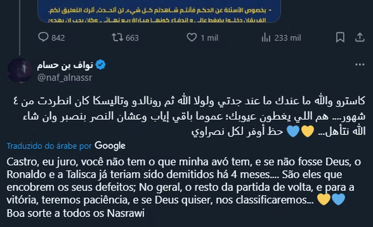Click the 663 reposts count

[132, 38]
